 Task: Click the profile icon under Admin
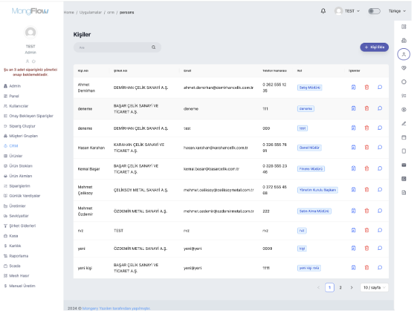click(x=27, y=61)
